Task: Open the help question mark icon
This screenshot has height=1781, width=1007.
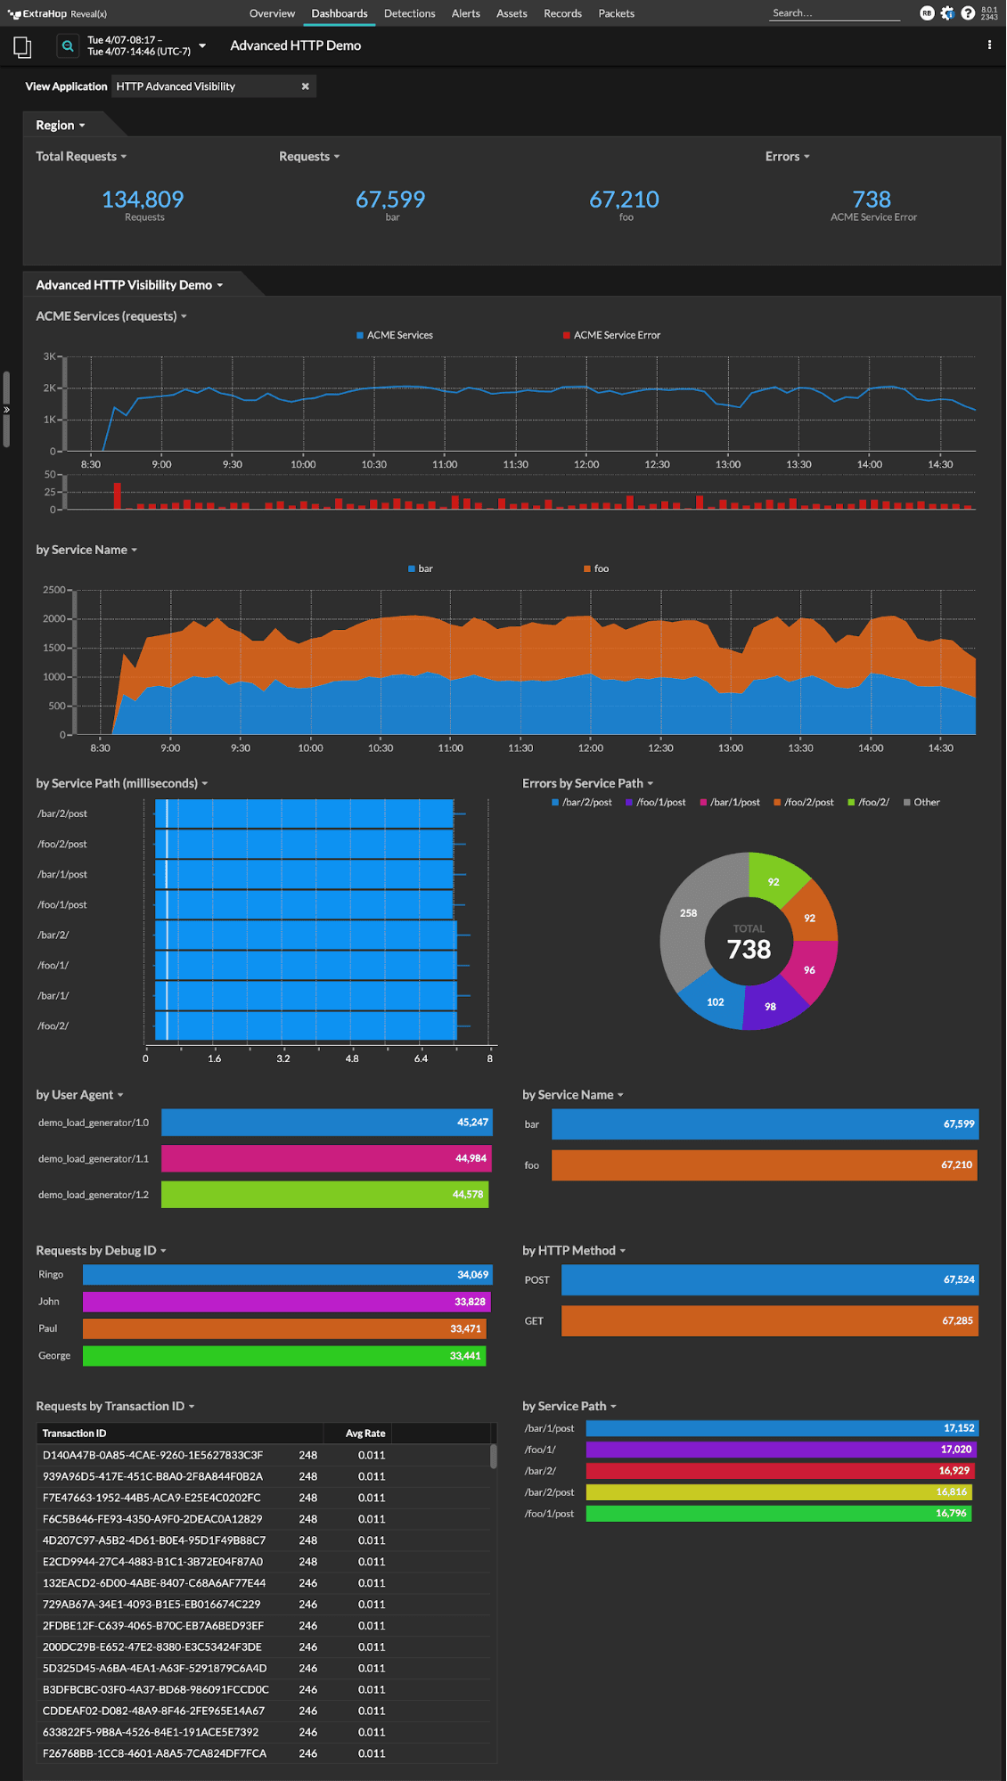Action: point(968,13)
